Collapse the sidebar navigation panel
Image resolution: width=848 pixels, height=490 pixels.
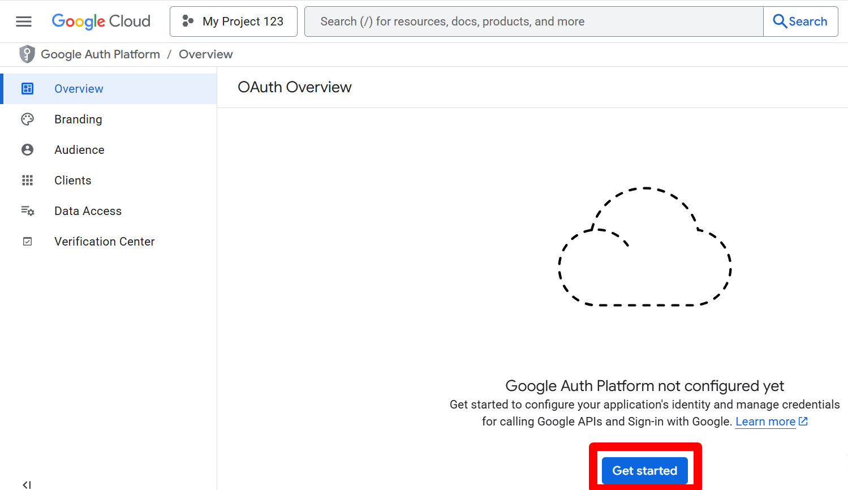[x=27, y=485]
